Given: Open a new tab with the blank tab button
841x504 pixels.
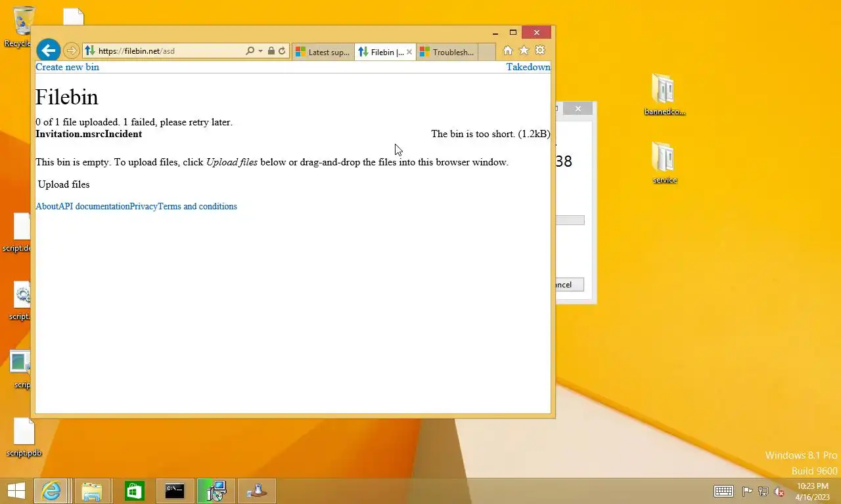Looking at the screenshot, I should 487,52.
